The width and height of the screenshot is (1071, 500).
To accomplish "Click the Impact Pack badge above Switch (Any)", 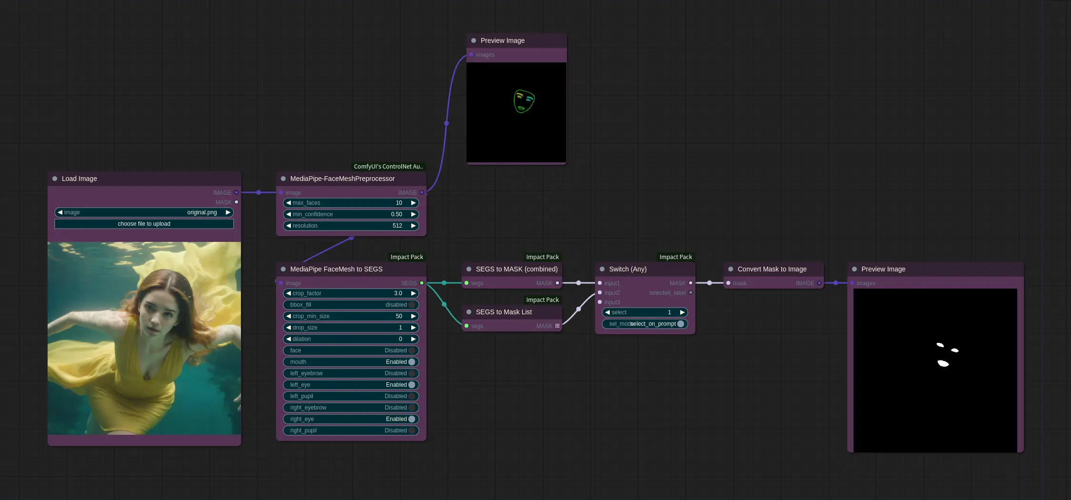I will click(x=675, y=257).
